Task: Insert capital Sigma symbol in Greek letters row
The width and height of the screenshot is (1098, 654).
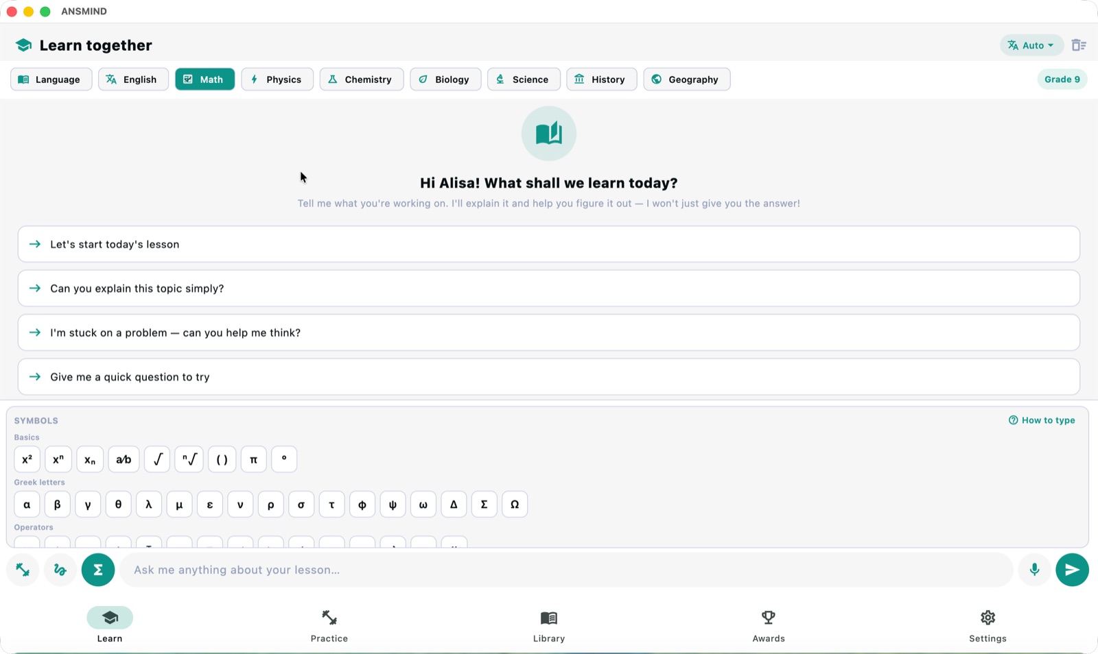Action: coord(484,505)
